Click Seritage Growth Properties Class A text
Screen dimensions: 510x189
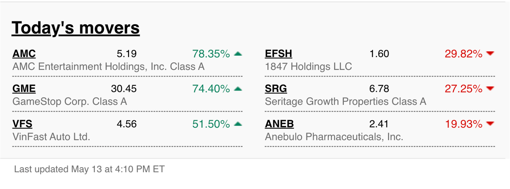(345, 102)
